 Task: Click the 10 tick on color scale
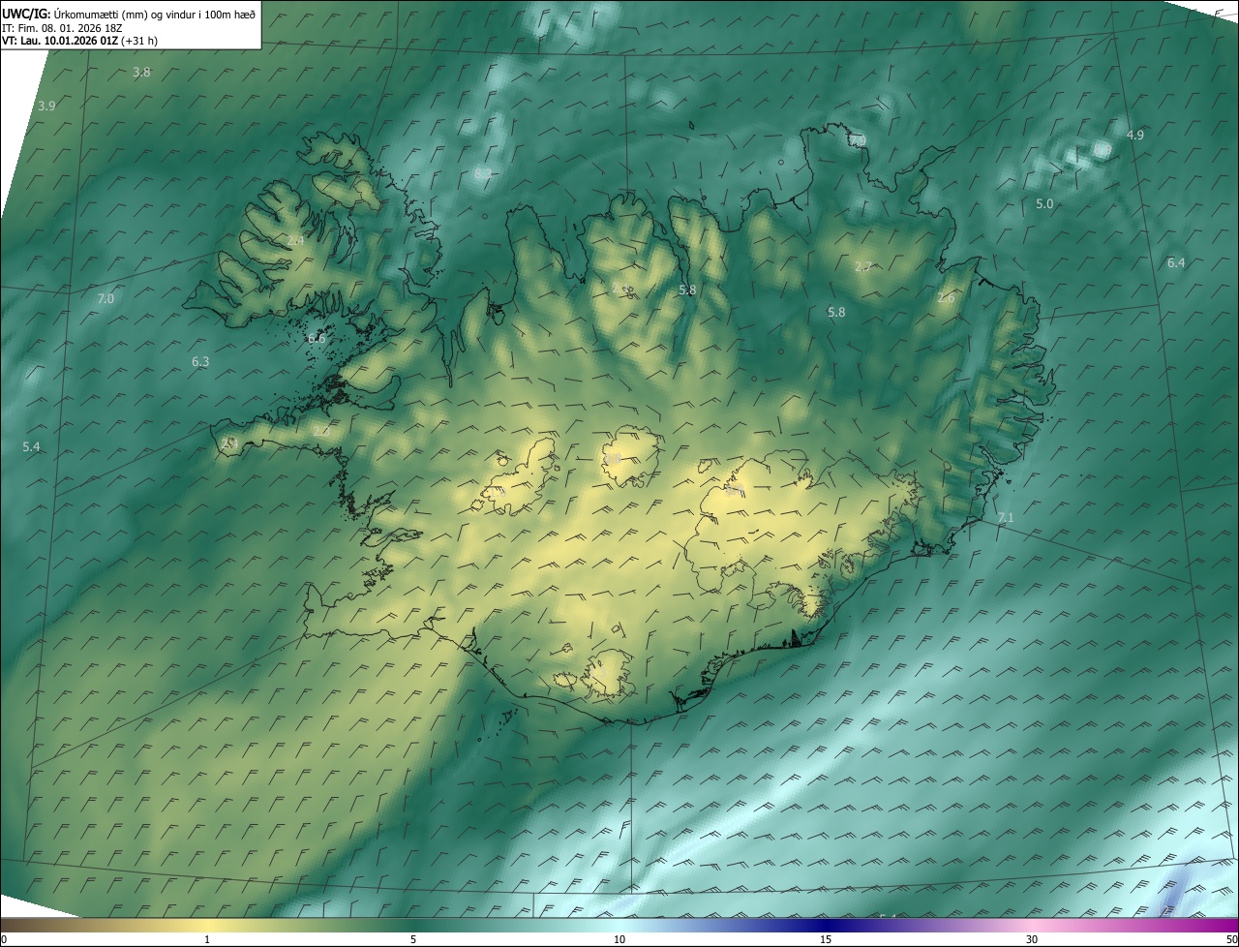click(619, 939)
